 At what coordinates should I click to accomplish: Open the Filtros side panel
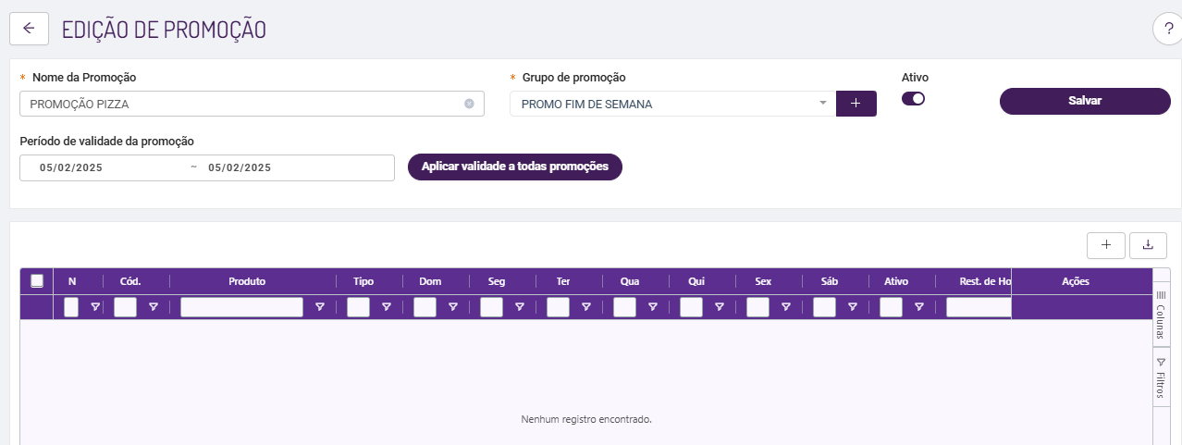pyautogui.click(x=1161, y=377)
